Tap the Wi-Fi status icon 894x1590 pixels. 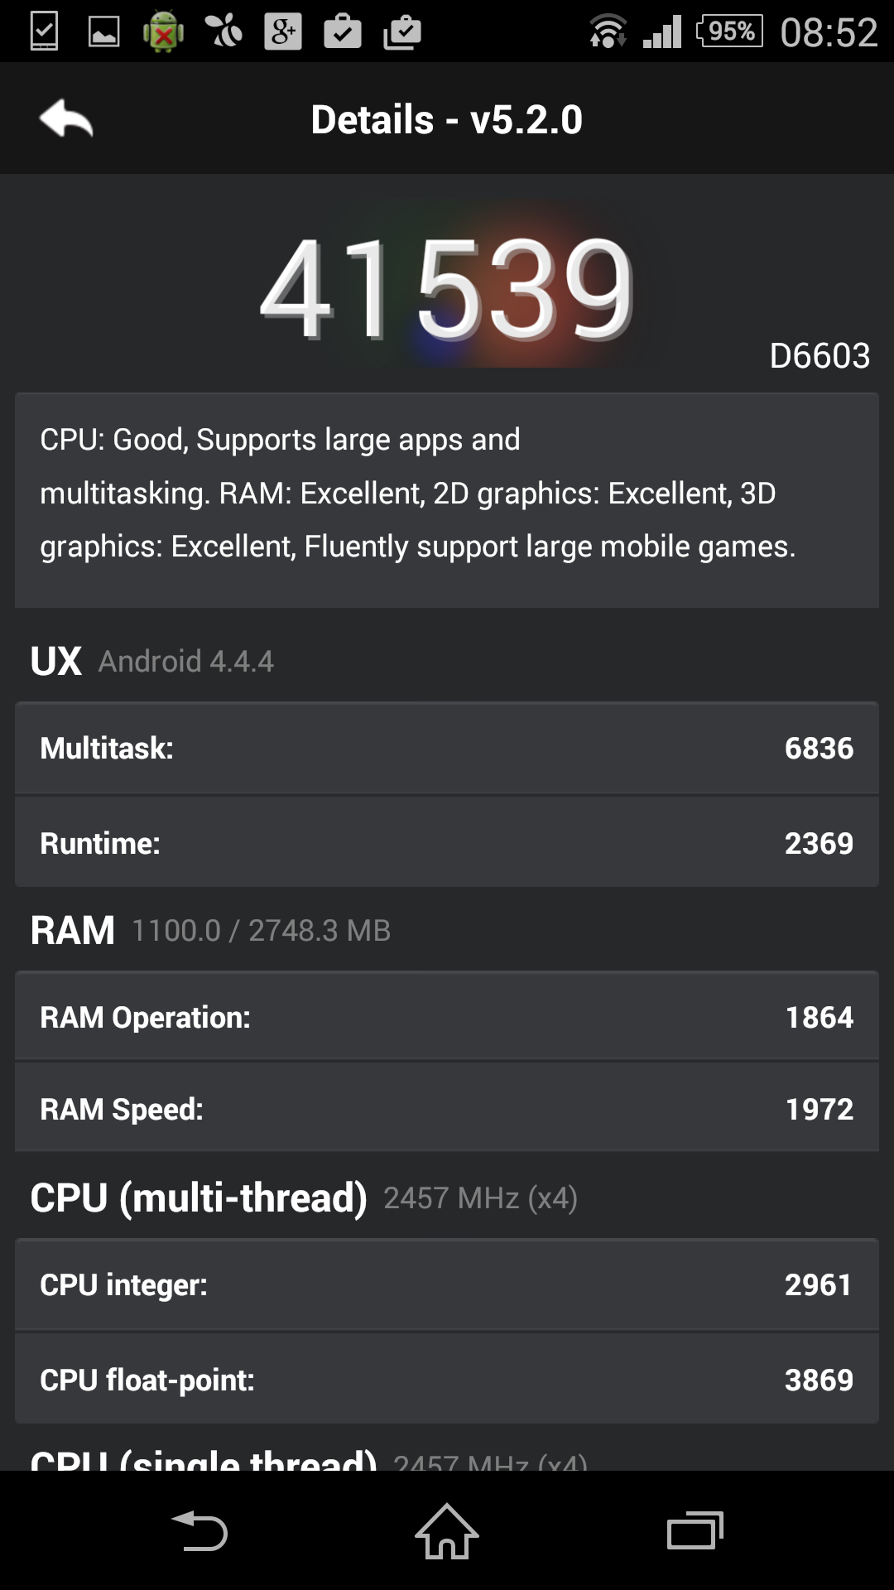tap(607, 32)
